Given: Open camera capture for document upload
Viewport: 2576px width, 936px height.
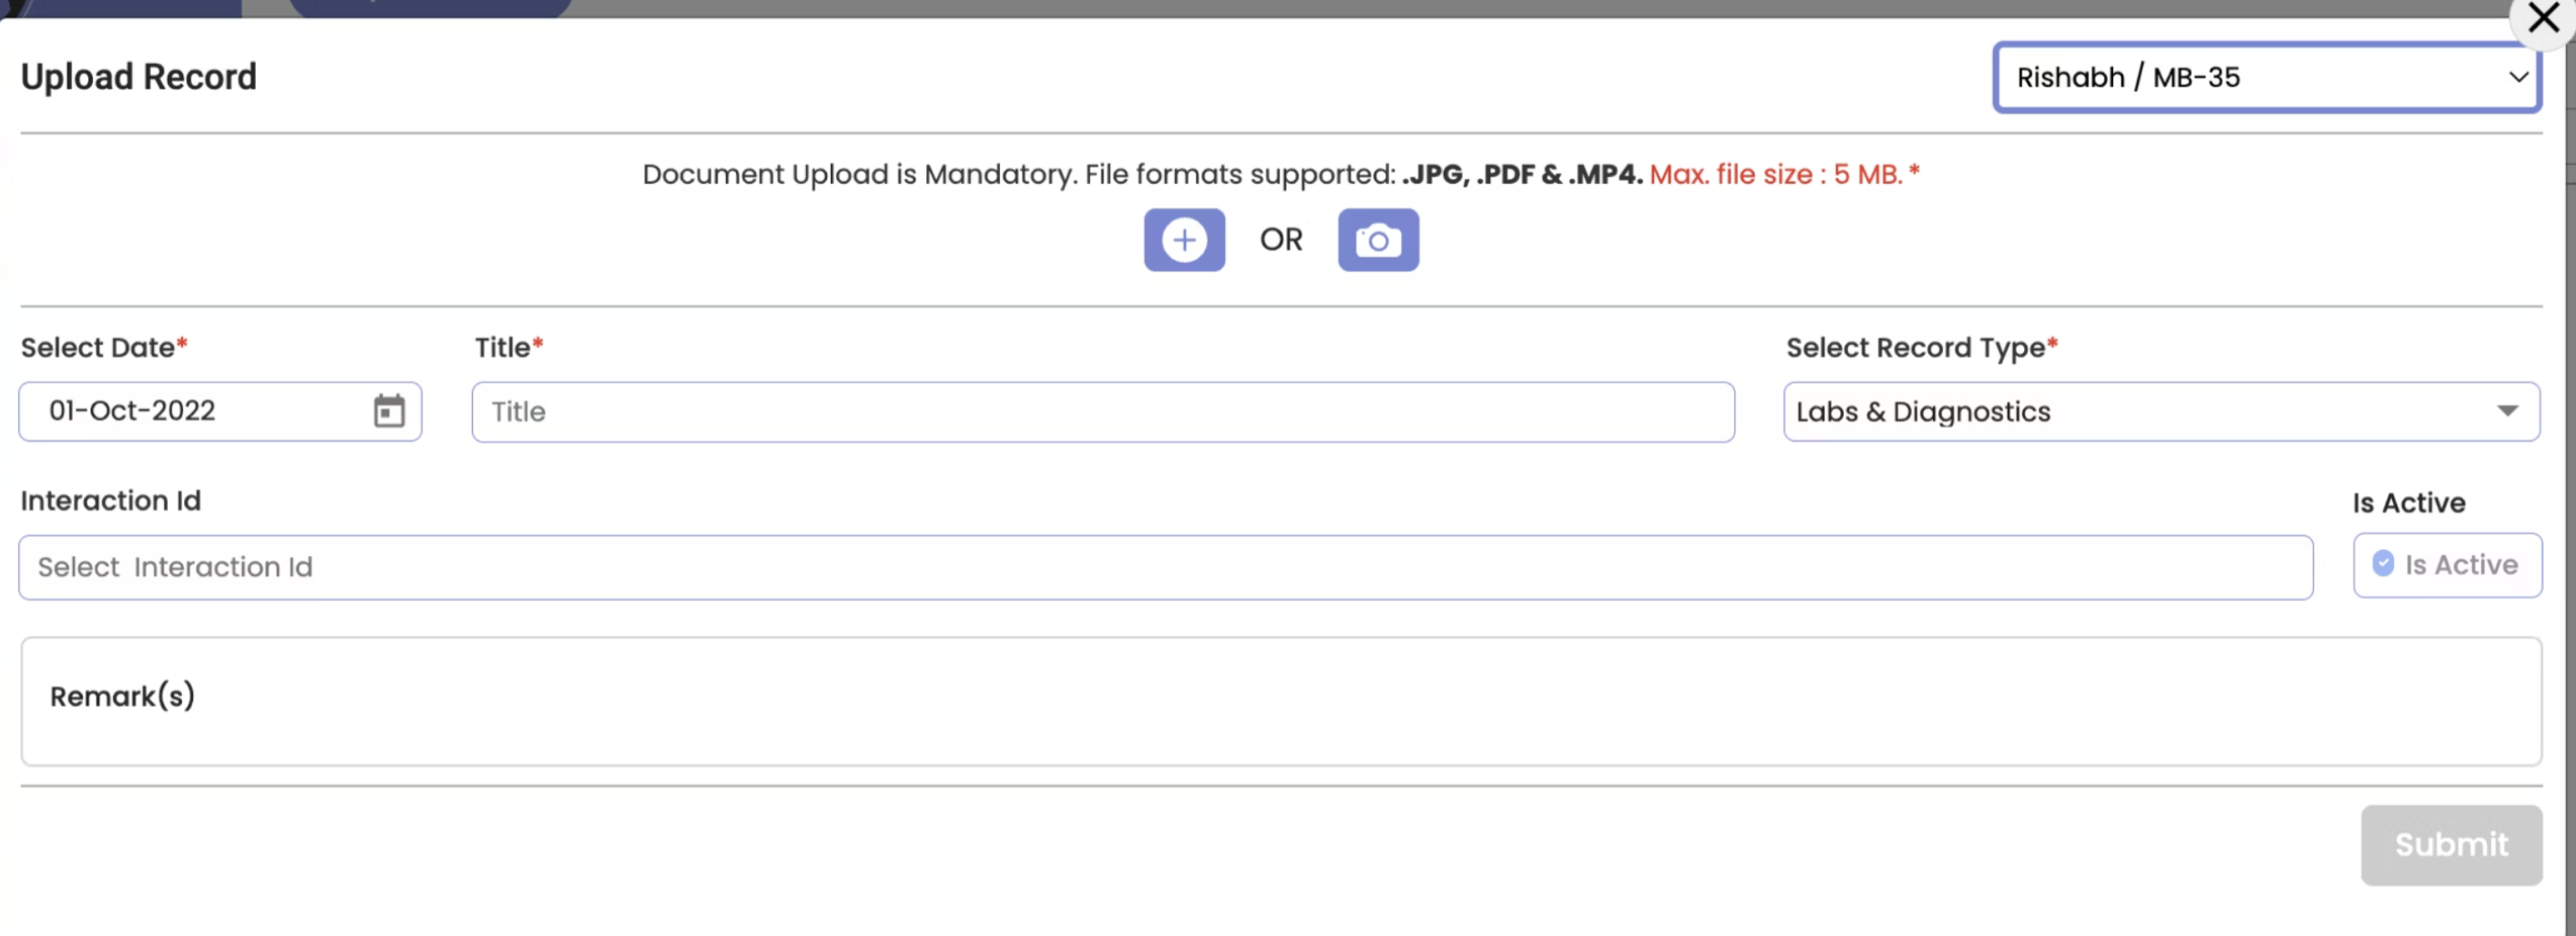Looking at the screenshot, I should click(1378, 240).
